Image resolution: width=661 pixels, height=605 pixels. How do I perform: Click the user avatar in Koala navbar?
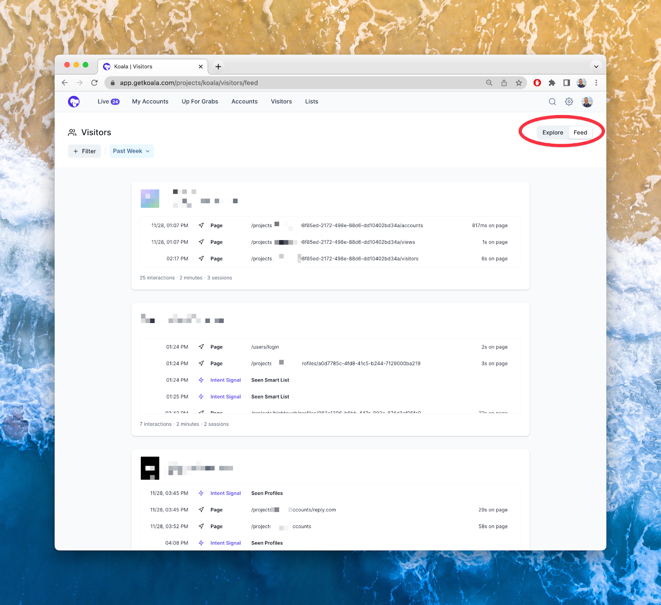click(587, 102)
